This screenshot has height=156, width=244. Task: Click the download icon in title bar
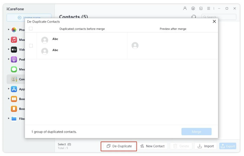pos(193,8)
